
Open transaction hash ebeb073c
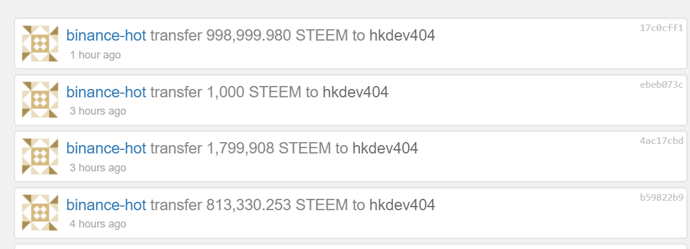point(661,84)
